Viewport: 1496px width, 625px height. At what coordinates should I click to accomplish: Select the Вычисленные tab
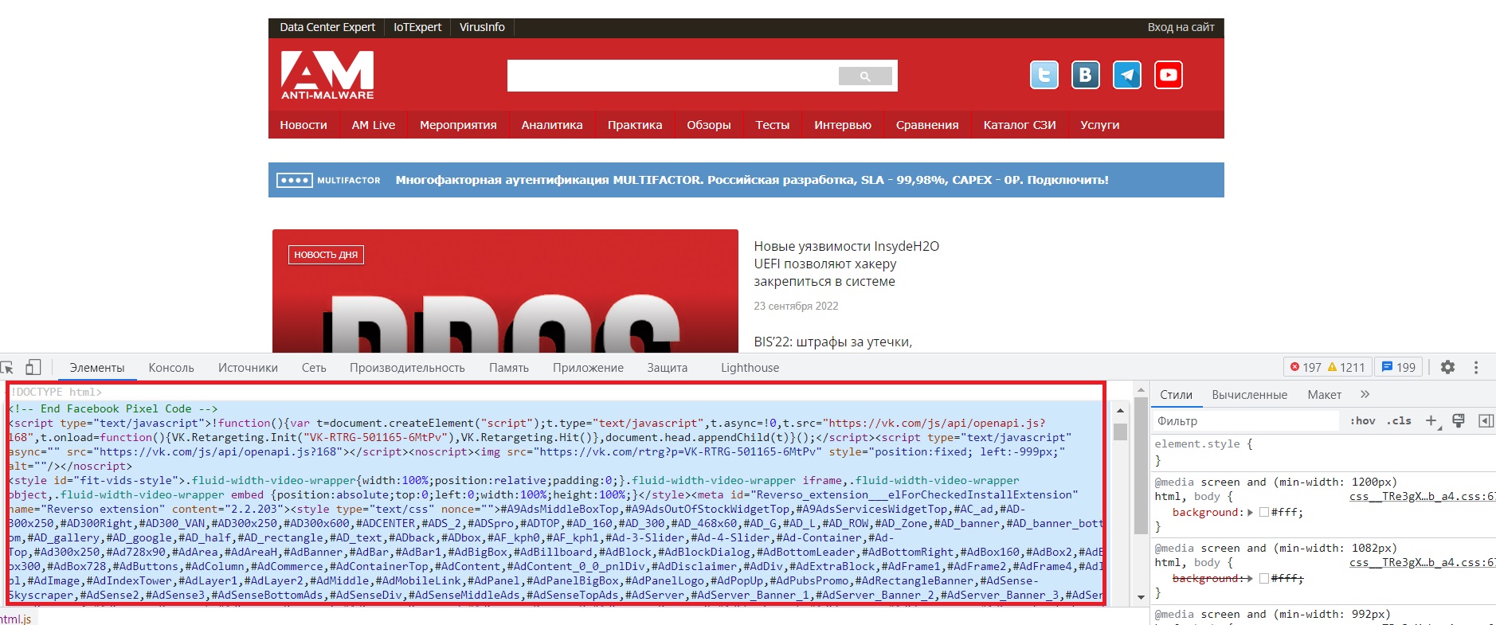point(1249,395)
